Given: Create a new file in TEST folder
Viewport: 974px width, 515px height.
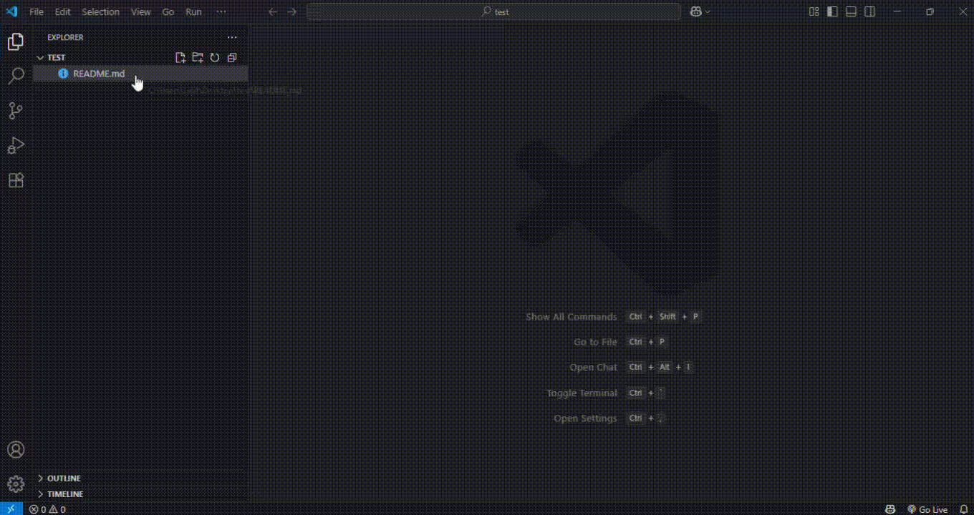Looking at the screenshot, I should click(180, 57).
